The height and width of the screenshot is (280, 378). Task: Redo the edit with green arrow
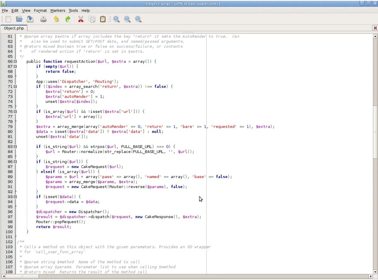[67, 19]
